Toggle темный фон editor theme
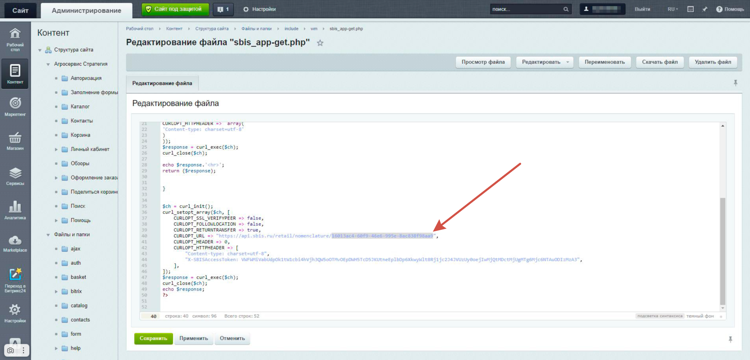Viewport: 750px width, 360px height. click(x=700, y=316)
